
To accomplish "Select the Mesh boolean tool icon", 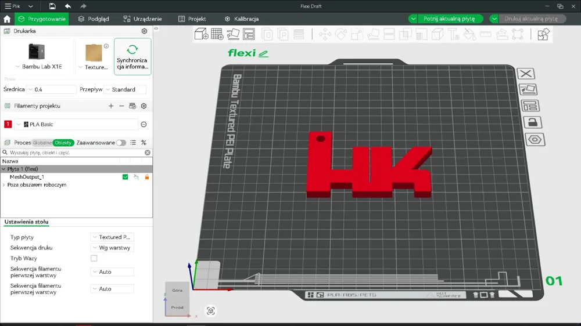I will pos(406,34).
